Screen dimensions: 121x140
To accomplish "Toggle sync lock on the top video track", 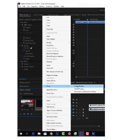I will [73, 100].
